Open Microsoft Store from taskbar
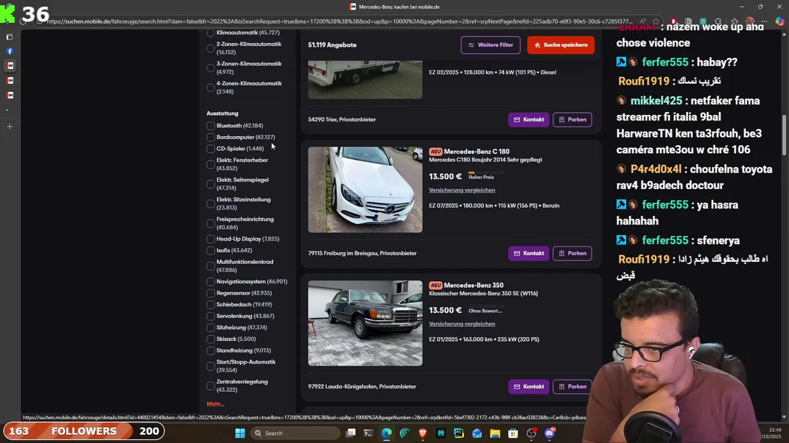The width and height of the screenshot is (789, 443). coord(513,433)
